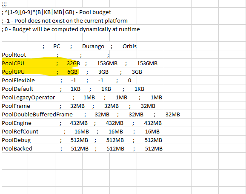Click the PC Durango Orbis header row

(89, 46)
